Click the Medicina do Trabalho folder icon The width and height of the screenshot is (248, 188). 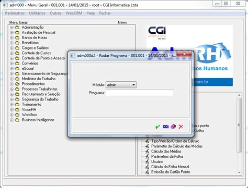click(x=17, y=79)
